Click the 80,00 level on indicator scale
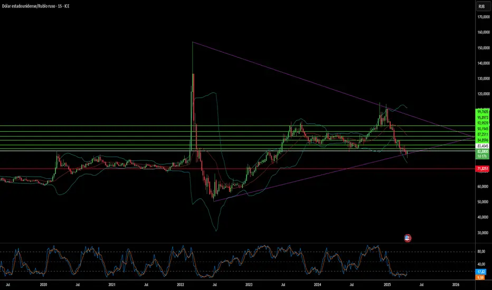The height and width of the screenshot is (290, 492). coord(481,252)
